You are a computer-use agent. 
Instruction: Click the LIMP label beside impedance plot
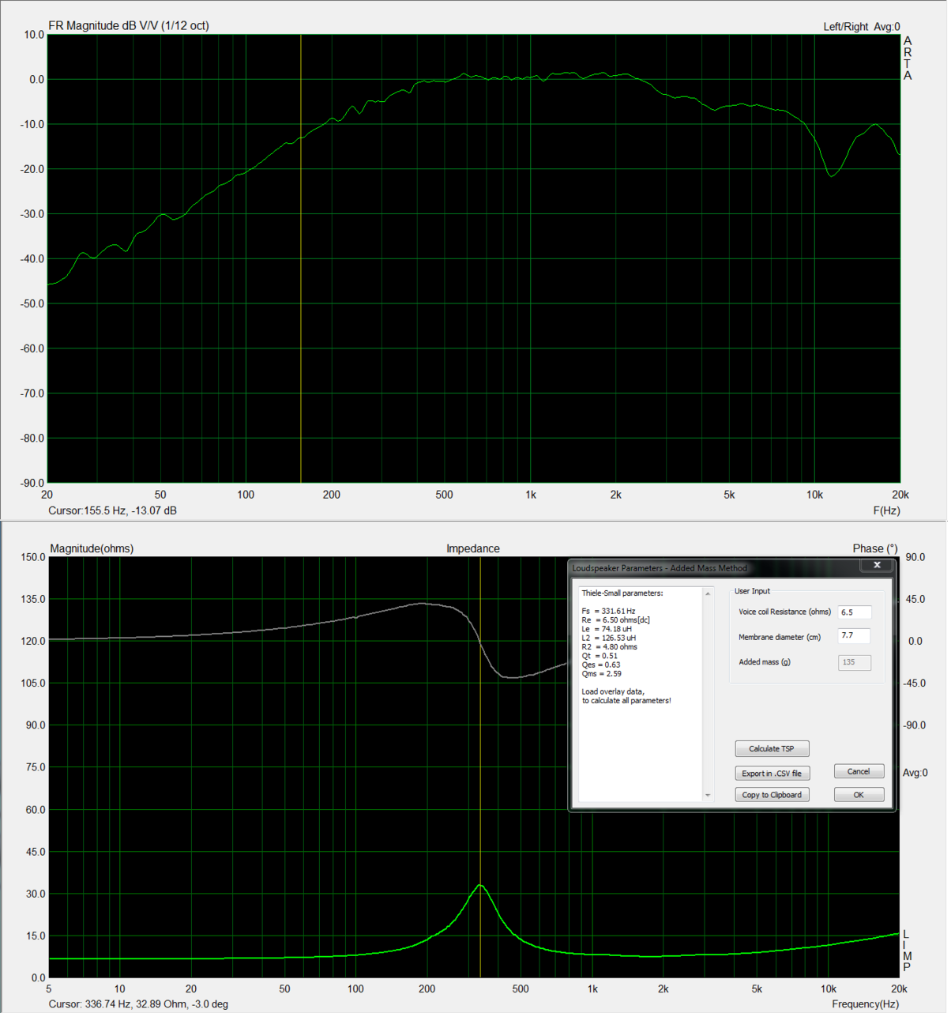click(x=906, y=951)
